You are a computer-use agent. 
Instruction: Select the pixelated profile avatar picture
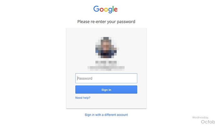tap(106, 48)
